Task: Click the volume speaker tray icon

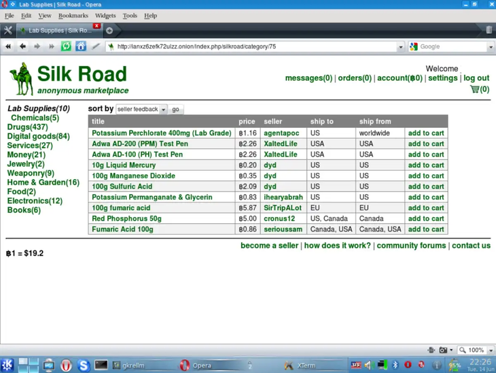Action: 368,366
